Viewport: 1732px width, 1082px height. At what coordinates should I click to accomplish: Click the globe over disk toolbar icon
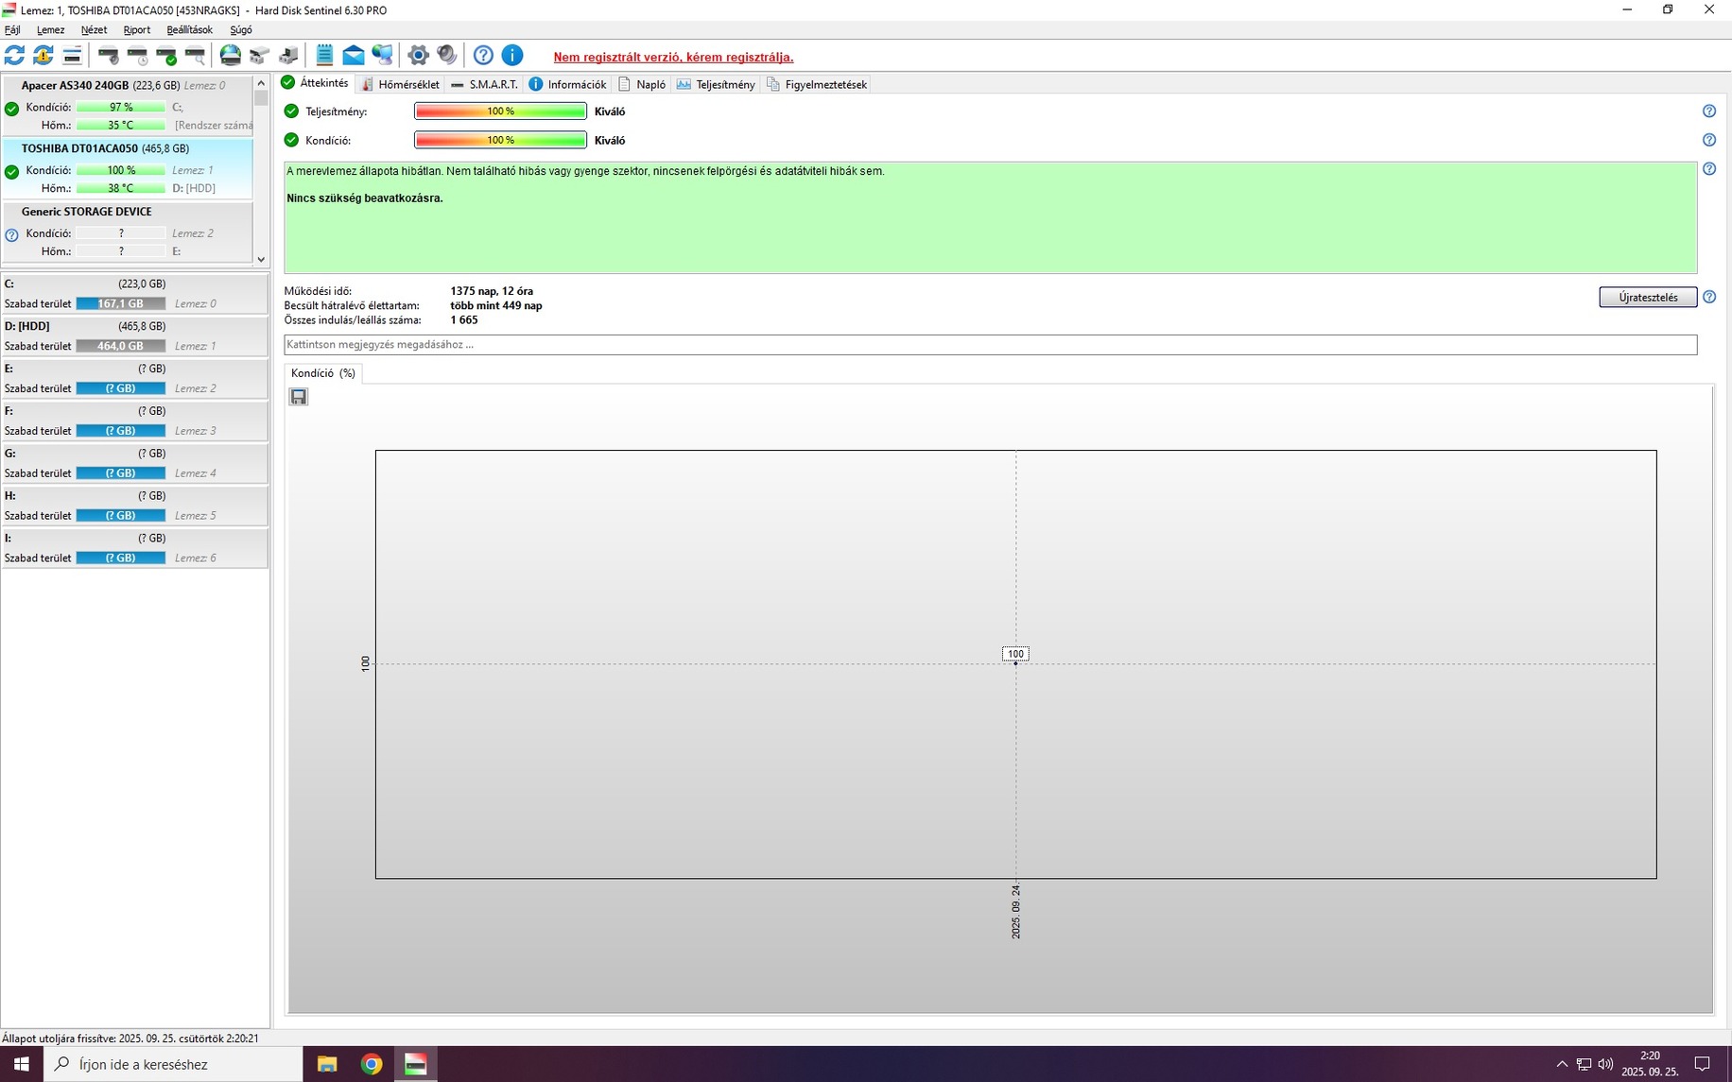[231, 56]
